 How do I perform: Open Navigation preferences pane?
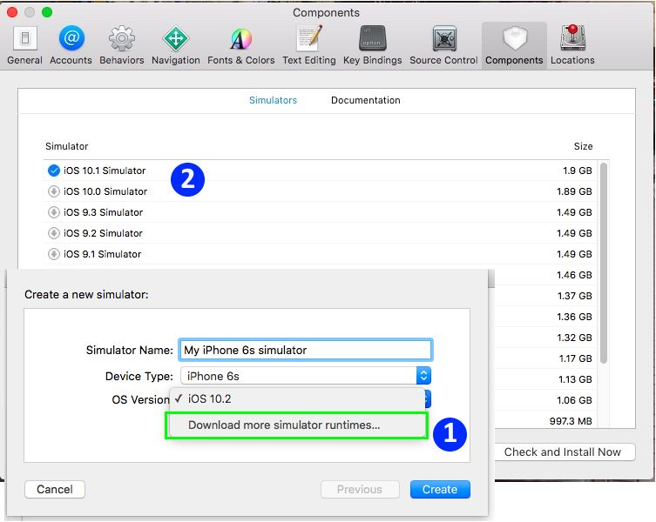(x=176, y=45)
